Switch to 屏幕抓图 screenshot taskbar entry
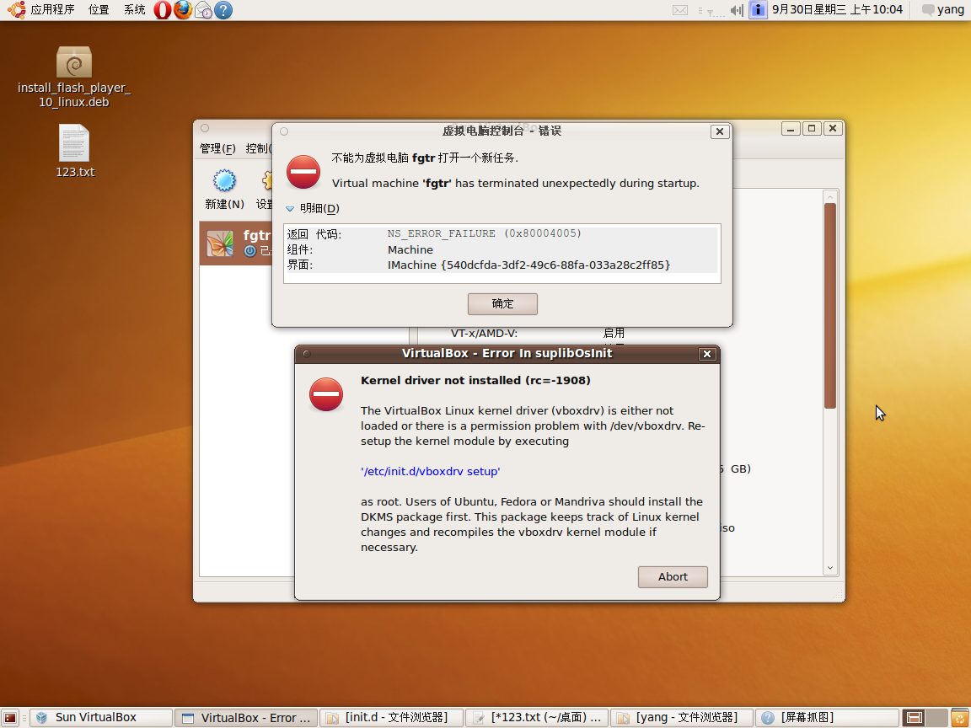Screen dimensions: 971x728 coord(826,718)
